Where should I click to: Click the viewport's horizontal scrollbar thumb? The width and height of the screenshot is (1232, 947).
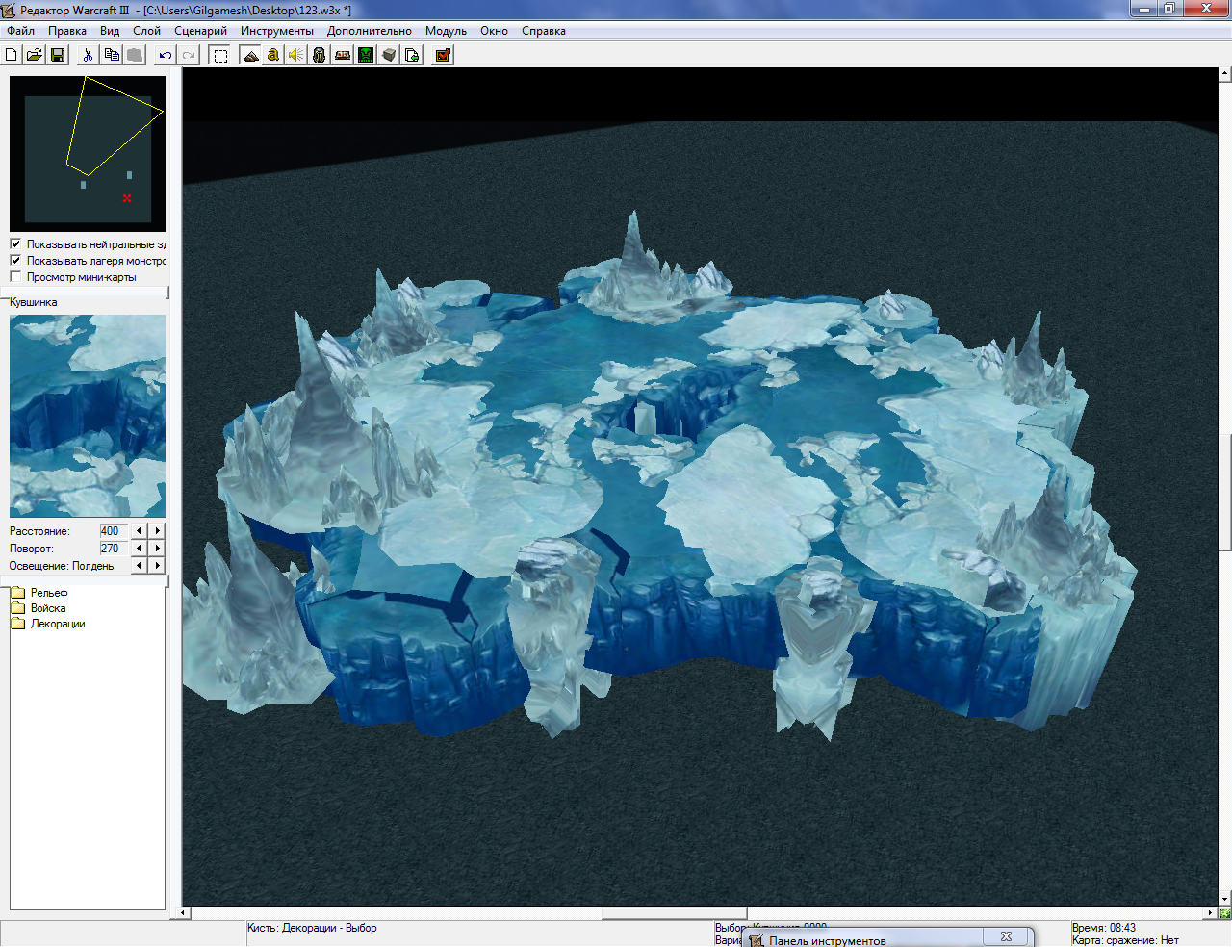675,912
